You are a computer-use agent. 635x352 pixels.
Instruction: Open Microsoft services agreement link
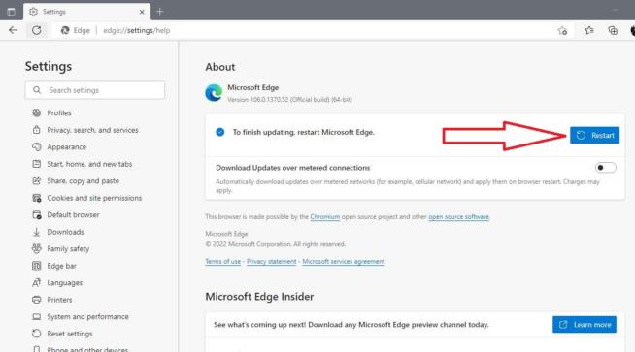click(x=344, y=262)
